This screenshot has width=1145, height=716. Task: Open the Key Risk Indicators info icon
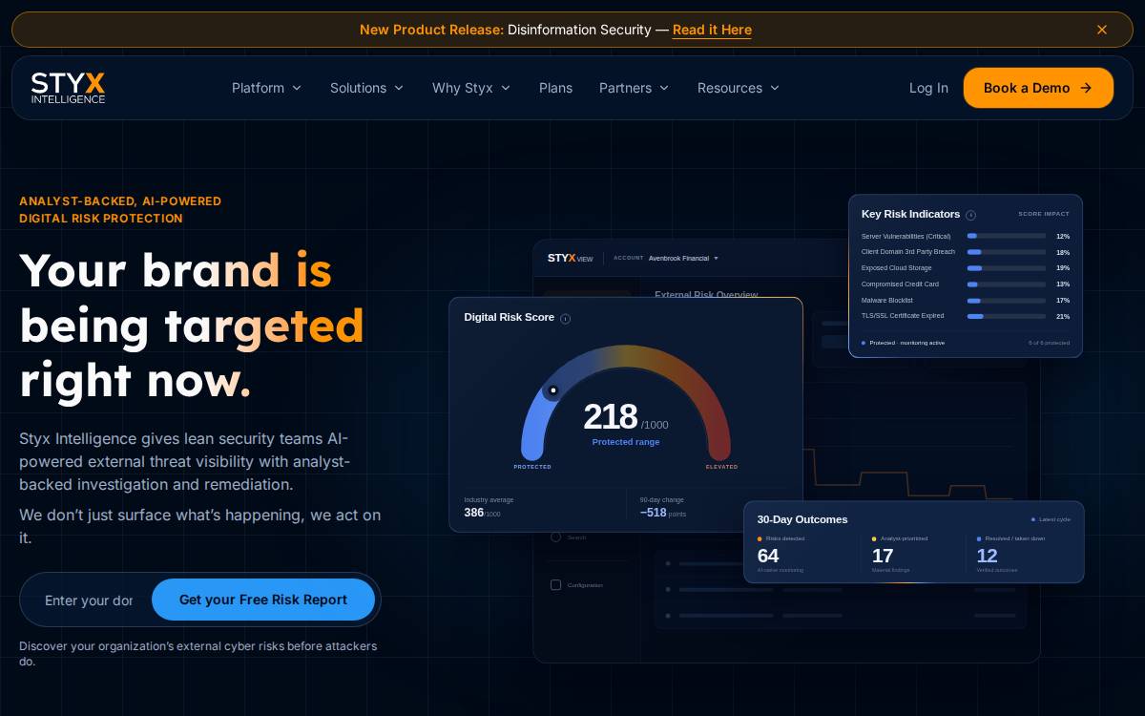click(x=970, y=216)
